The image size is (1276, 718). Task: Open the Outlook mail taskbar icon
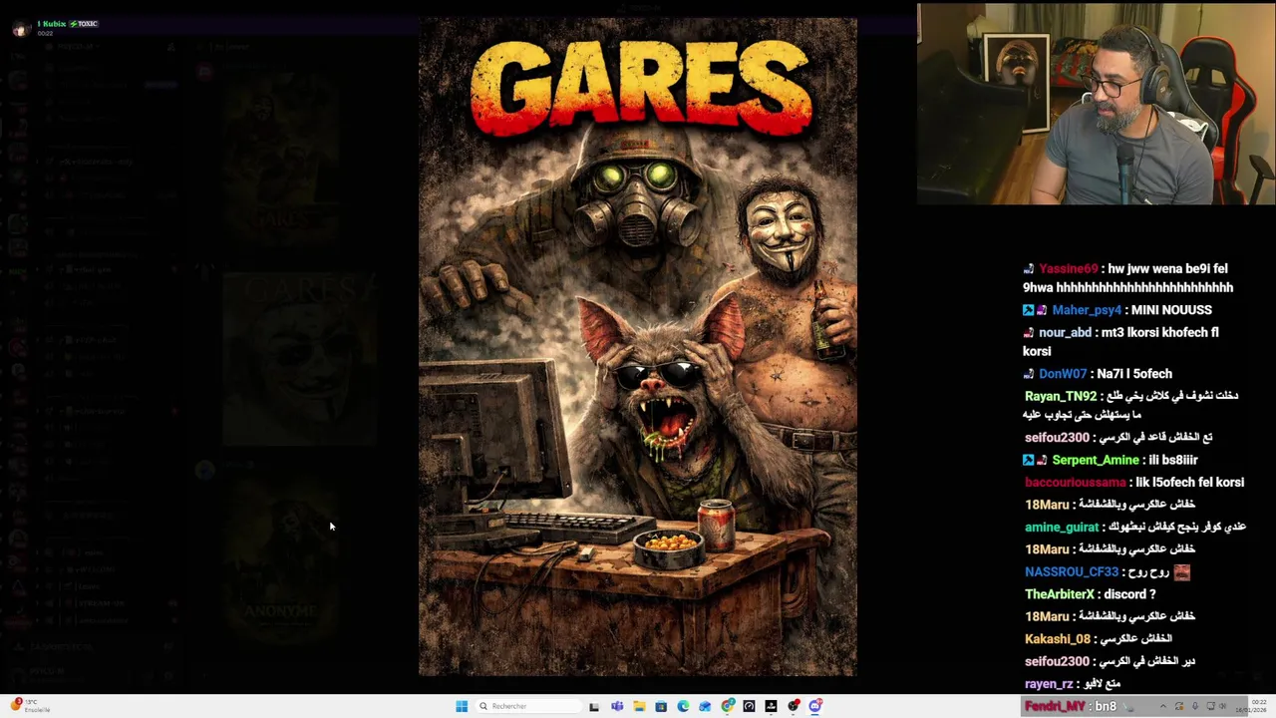pyautogui.click(x=705, y=706)
